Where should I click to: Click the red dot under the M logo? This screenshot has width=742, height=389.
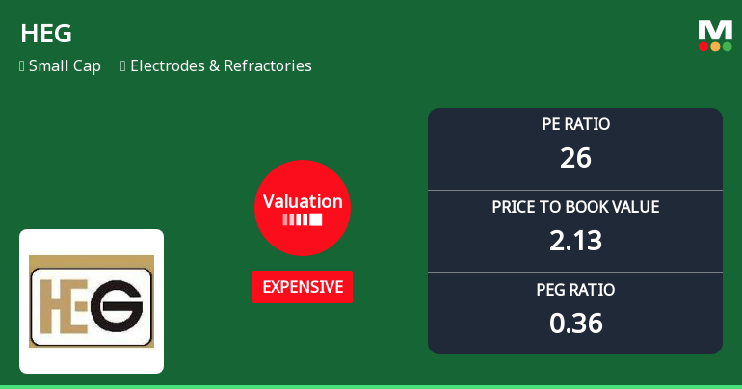(x=704, y=46)
